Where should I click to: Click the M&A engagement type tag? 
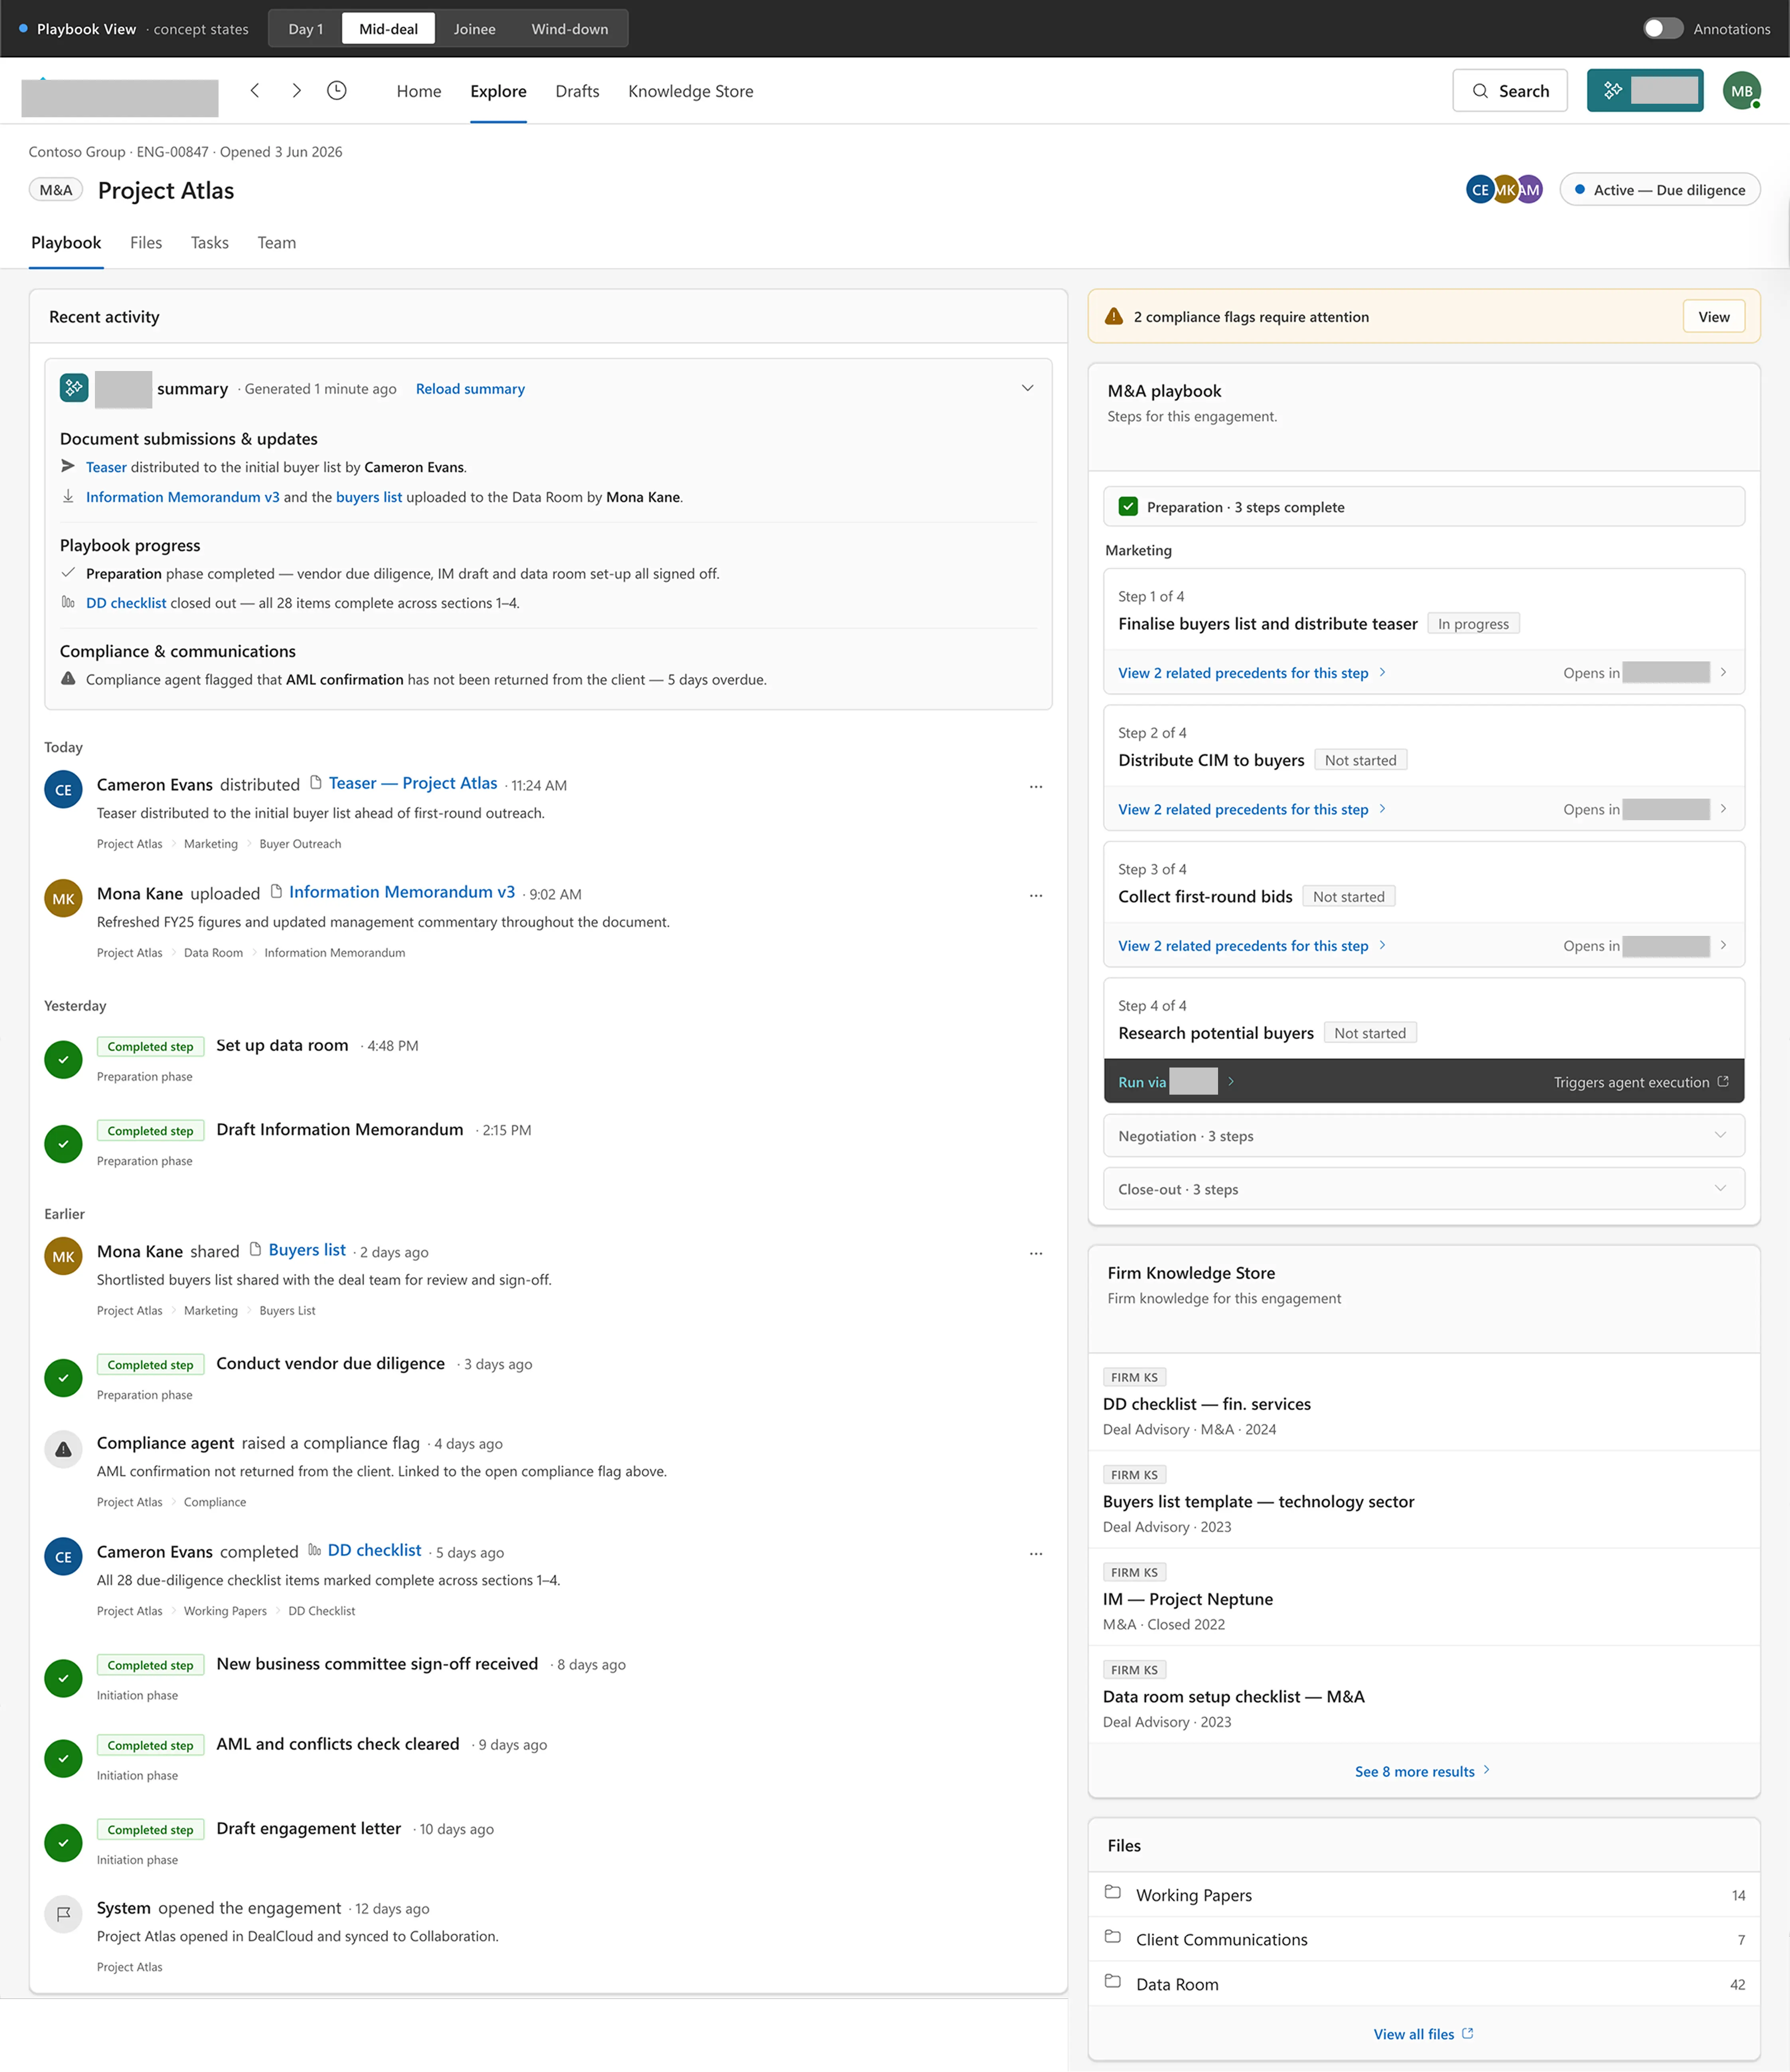click(56, 190)
